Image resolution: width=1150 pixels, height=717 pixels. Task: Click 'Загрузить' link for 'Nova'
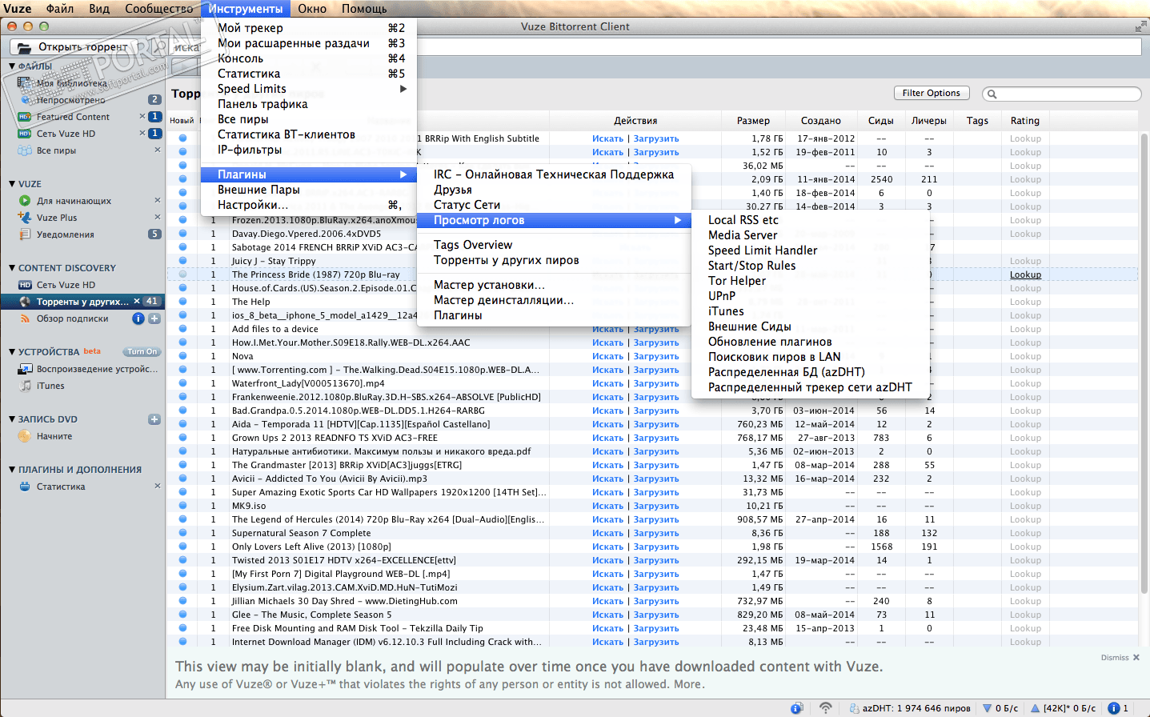tap(656, 356)
